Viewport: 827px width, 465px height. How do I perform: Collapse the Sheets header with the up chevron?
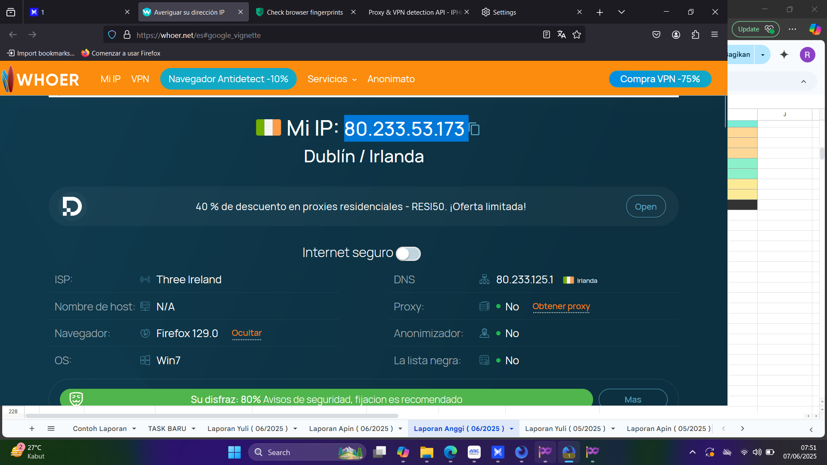(803, 82)
